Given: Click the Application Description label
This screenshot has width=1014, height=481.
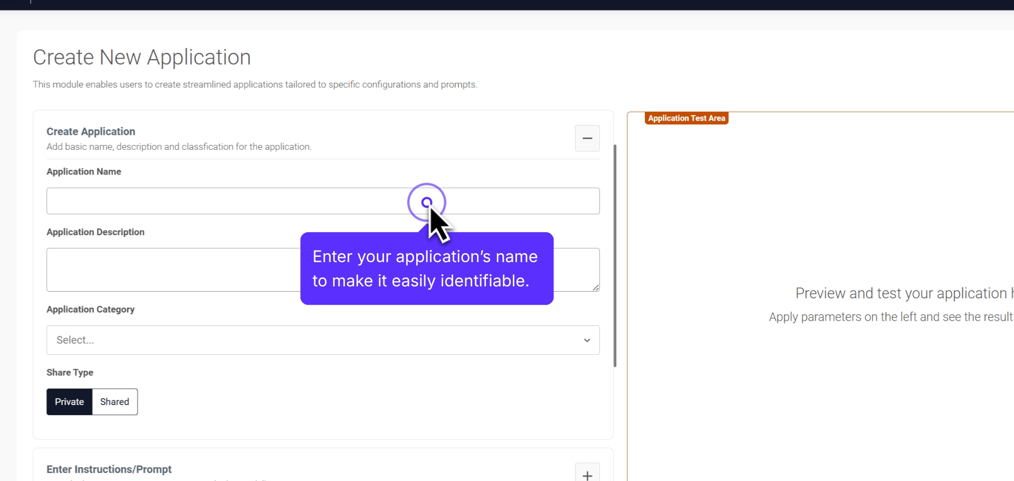Looking at the screenshot, I should tap(95, 232).
